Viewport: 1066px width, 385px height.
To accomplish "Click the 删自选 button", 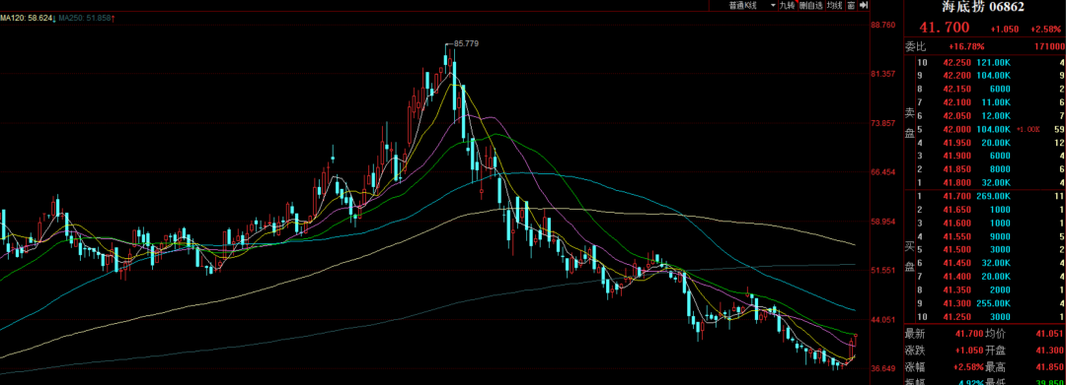I will pyautogui.click(x=810, y=6).
